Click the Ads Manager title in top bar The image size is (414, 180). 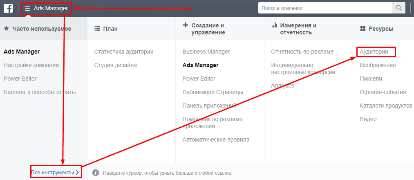point(51,9)
